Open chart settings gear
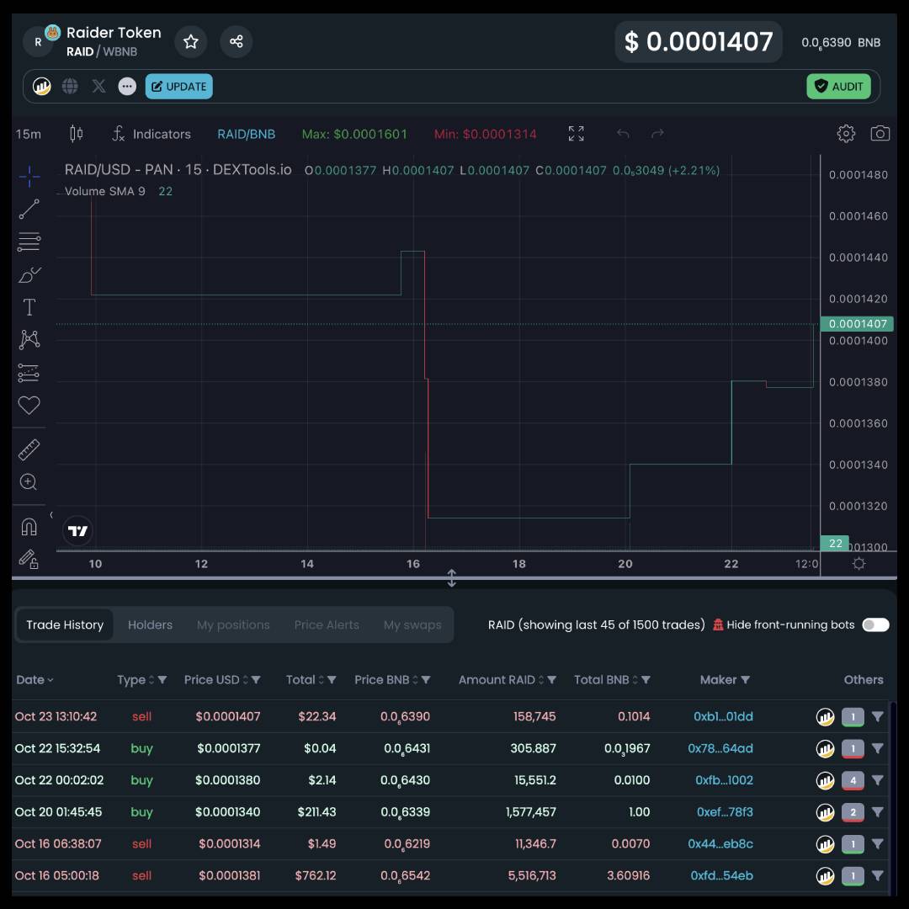The height and width of the screenshot is (909, 909). [846, 134]
